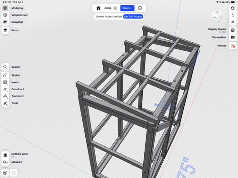Image resolution: width=238 pixels, height=178 pixels.
Task: Go to the Home screen icon
Action: tap(99, 8)
